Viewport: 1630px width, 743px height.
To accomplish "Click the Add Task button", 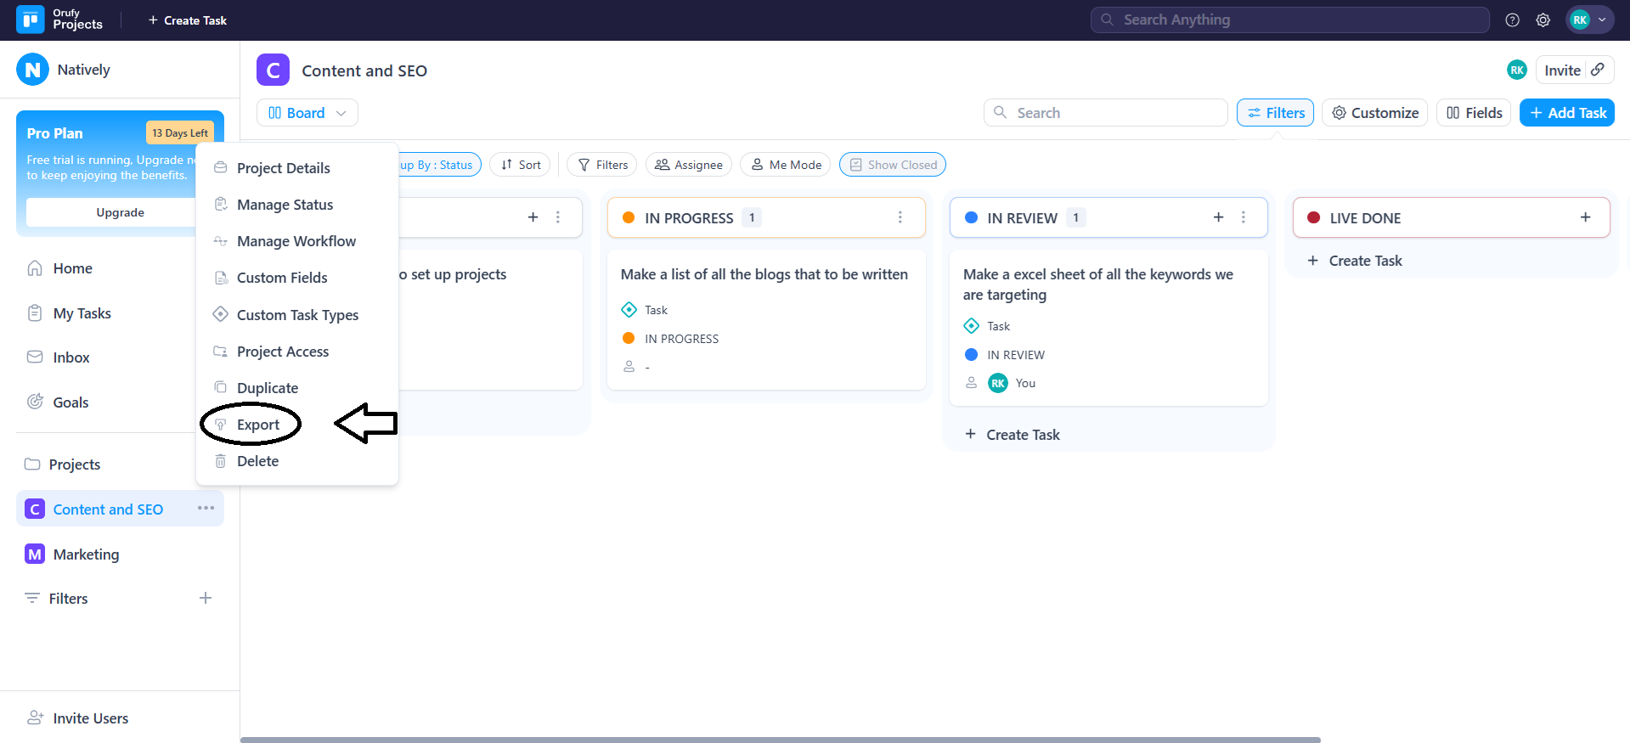I will (x=1566, y=113).
